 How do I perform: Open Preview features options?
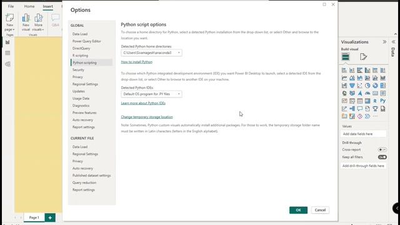(84, 112)
